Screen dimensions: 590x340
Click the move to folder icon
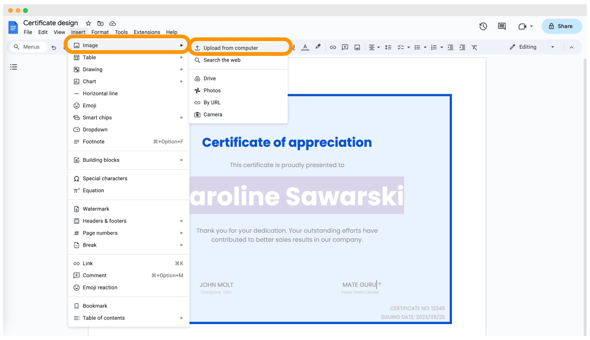[100, 23]
